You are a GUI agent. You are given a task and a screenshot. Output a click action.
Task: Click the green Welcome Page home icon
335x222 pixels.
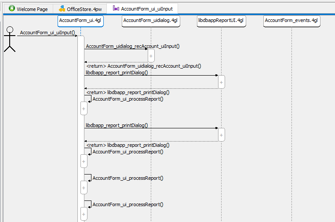pos(12,8)
